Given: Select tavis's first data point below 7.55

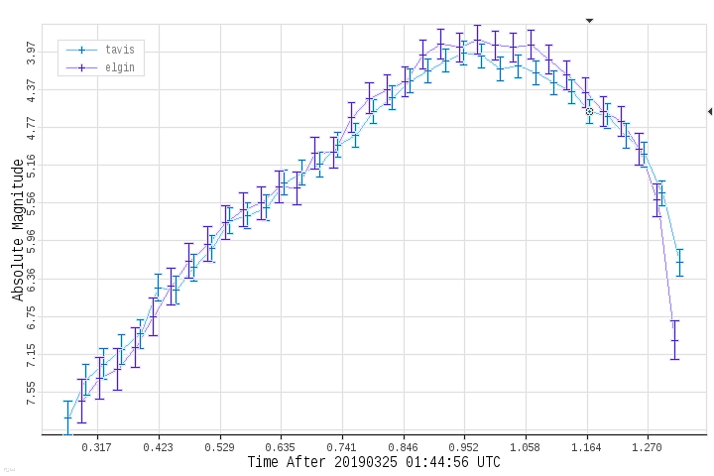Looking at the screenshot, I should pyautogui.click(x=67, y=417).
